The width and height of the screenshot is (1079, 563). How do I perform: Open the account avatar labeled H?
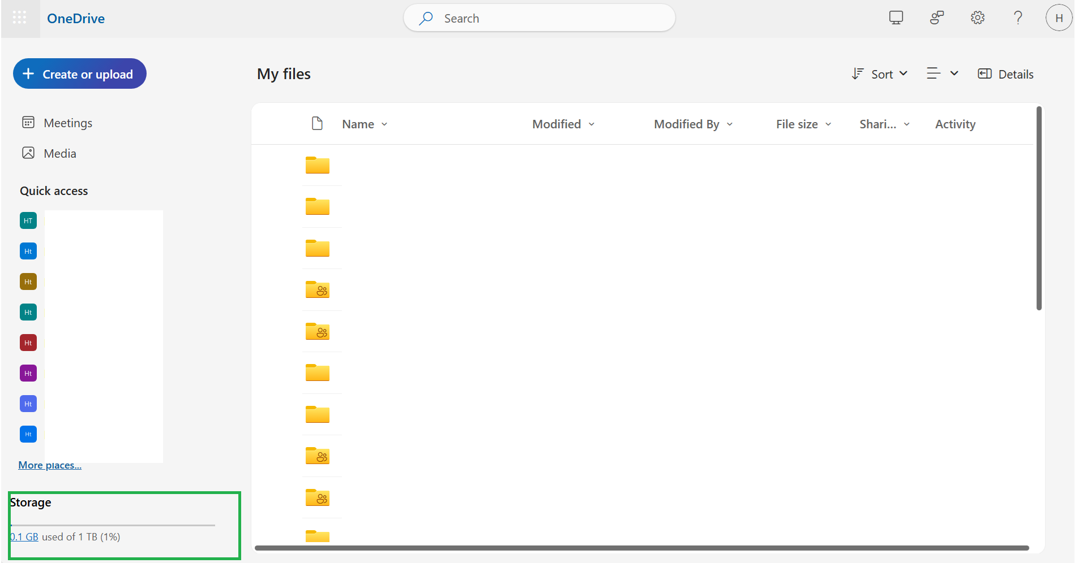[x=1059, y=18]
